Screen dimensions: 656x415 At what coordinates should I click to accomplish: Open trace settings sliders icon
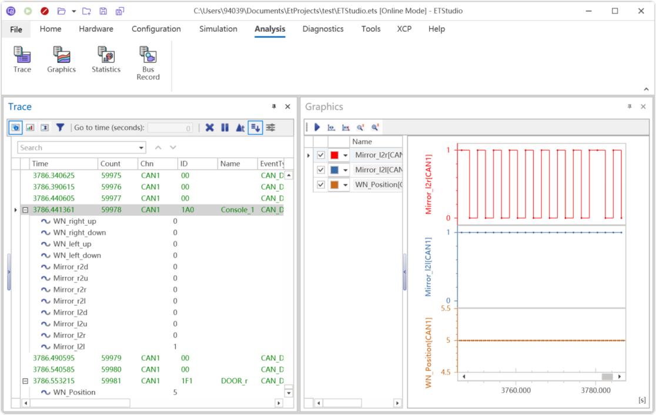point(270,128)
